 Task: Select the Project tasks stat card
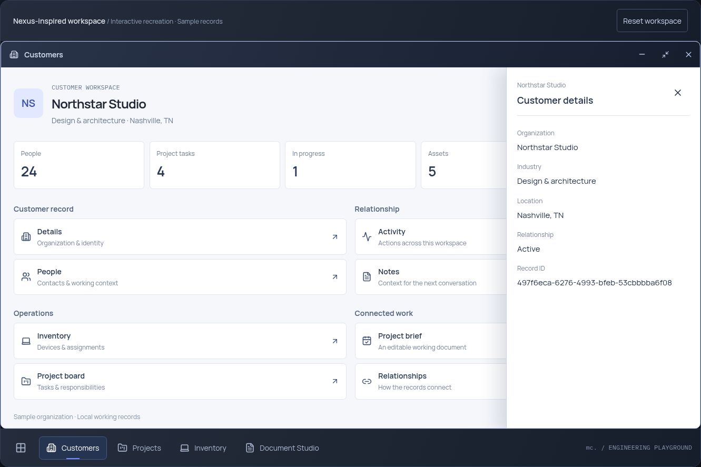click(x=215, y=165)
